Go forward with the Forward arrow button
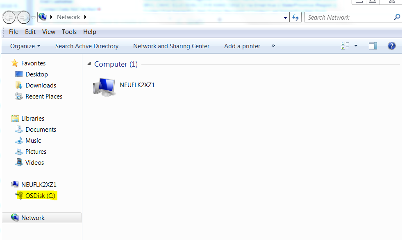 pyautogui.click(x=24, y=18)
